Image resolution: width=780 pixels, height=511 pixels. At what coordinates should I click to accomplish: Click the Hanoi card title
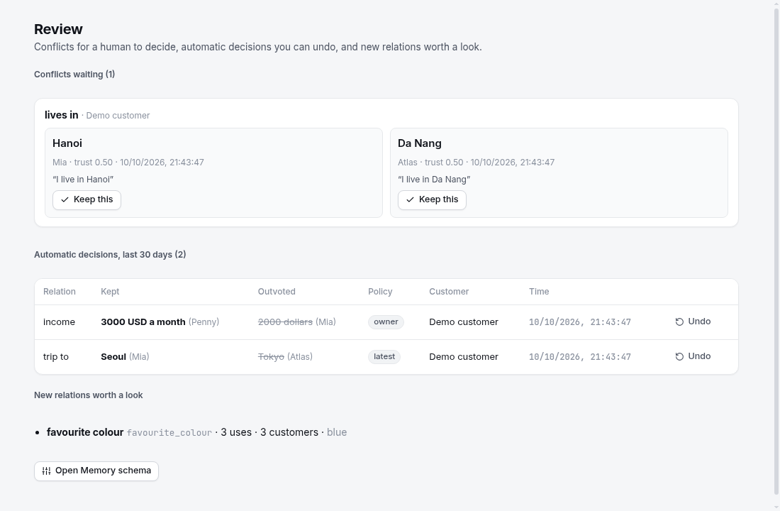(67, 143)
